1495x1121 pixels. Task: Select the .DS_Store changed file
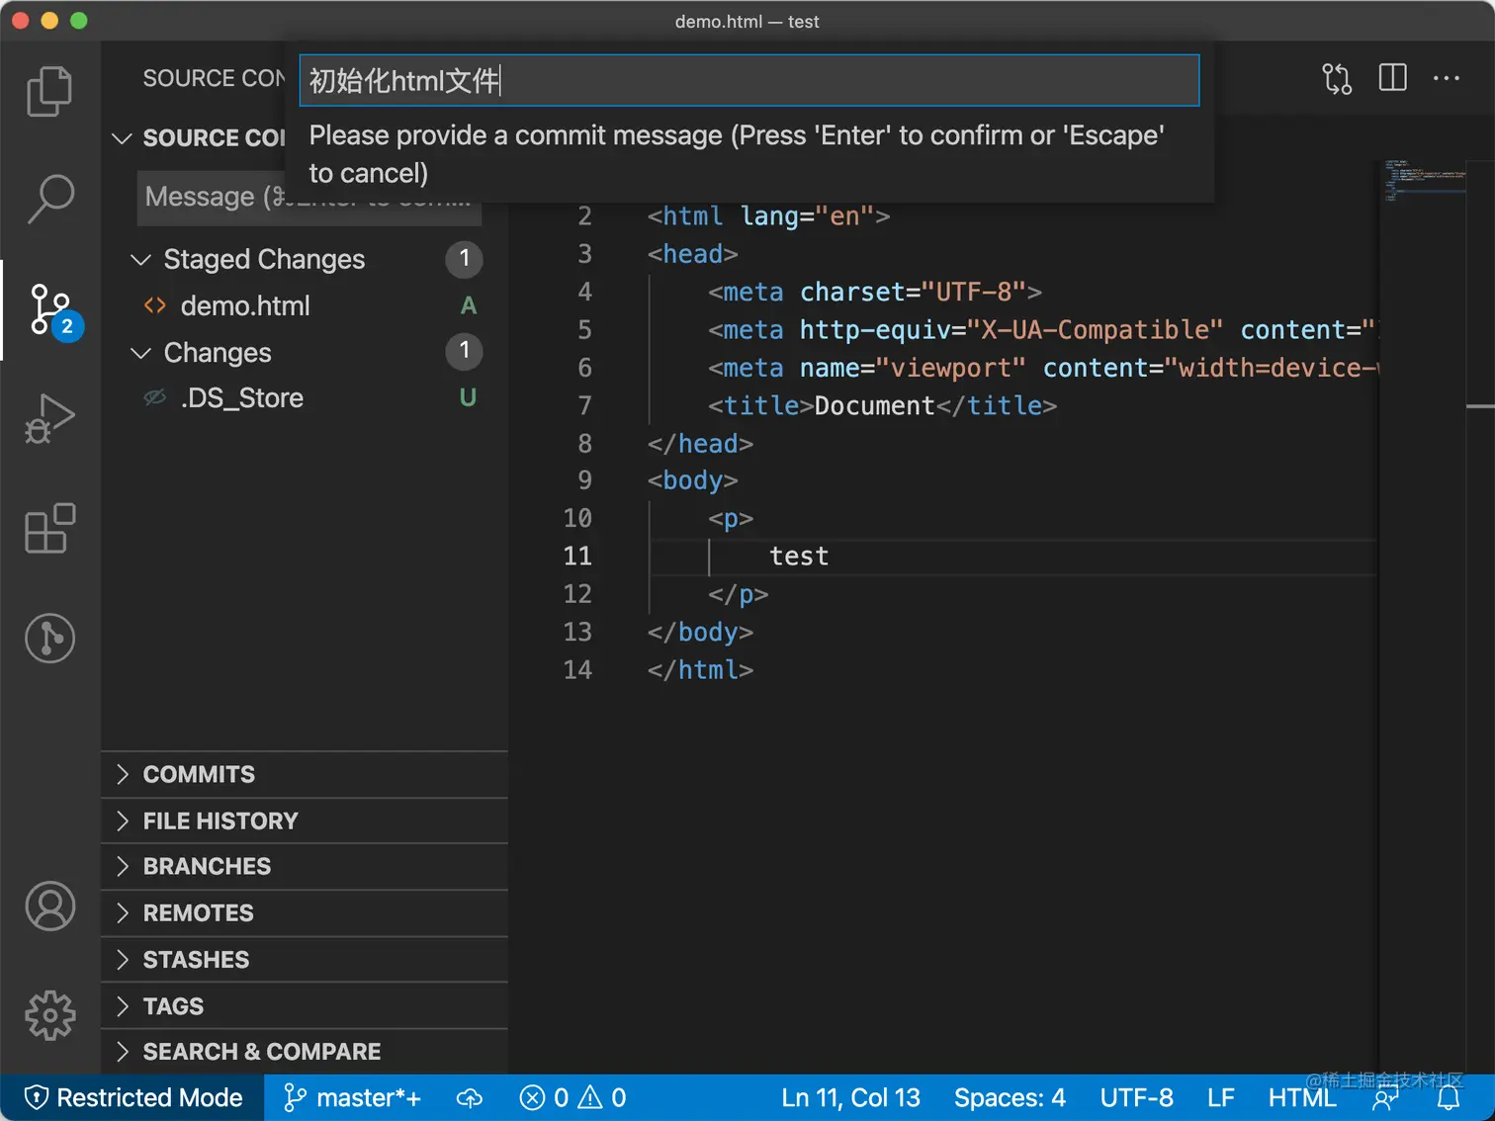pyautogui.click(x=305, y=397)
